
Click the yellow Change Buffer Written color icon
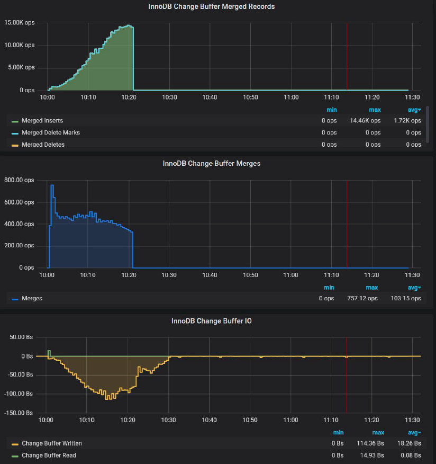[15, 444]
